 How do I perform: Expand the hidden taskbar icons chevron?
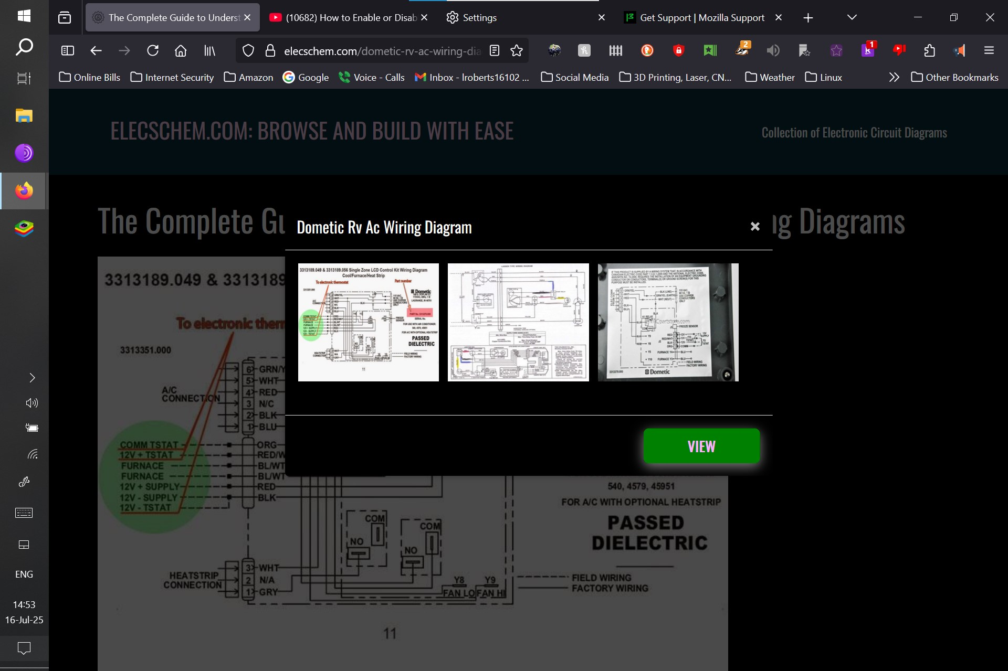point(32,378)
